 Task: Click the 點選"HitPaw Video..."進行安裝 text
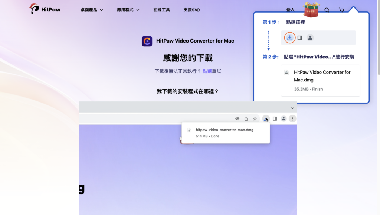tap(319, 57)
